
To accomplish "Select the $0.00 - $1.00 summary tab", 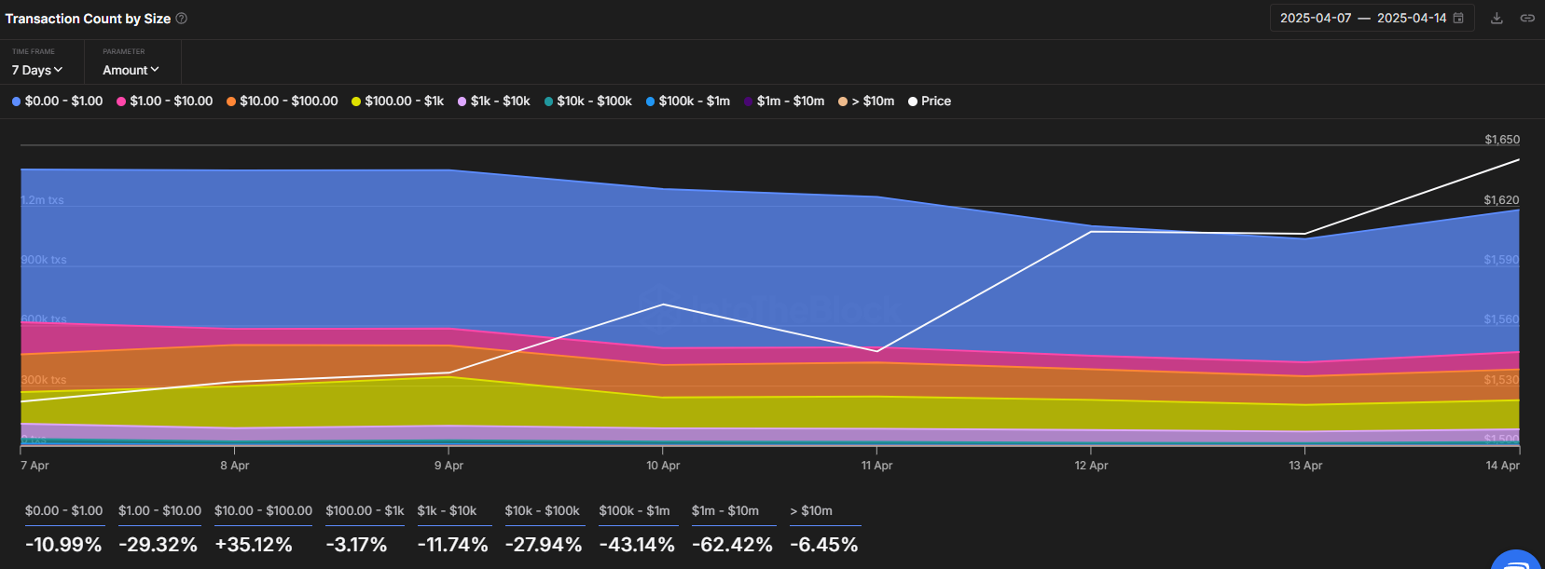I will (x=64, y=528).
